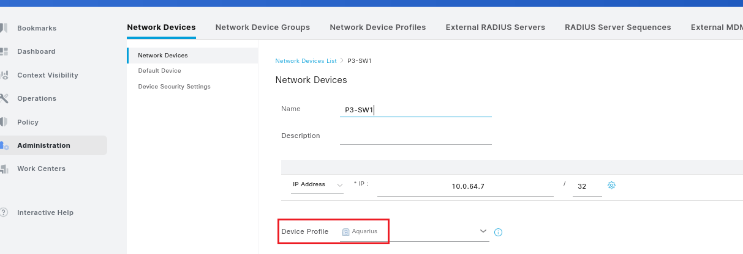Click the Operations tools icon
Image resolution: width=743 pixels, height=254 pixels.
pyautogui.click(x=4, y=98)
